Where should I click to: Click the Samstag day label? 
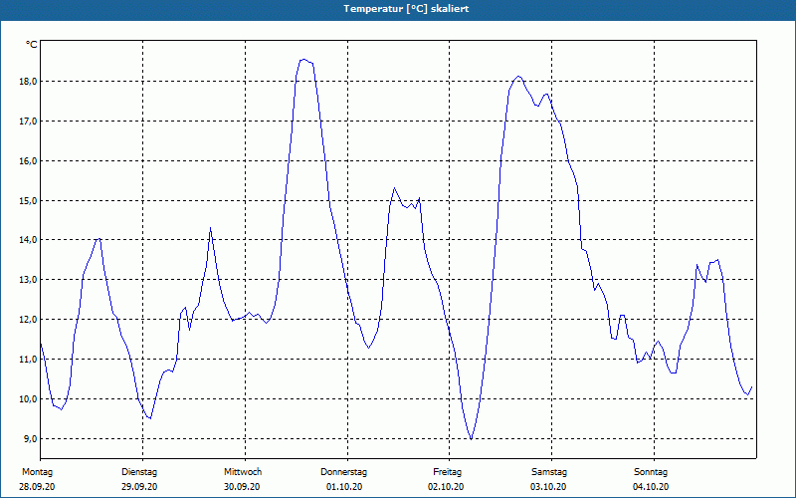(x=549, y=472)
